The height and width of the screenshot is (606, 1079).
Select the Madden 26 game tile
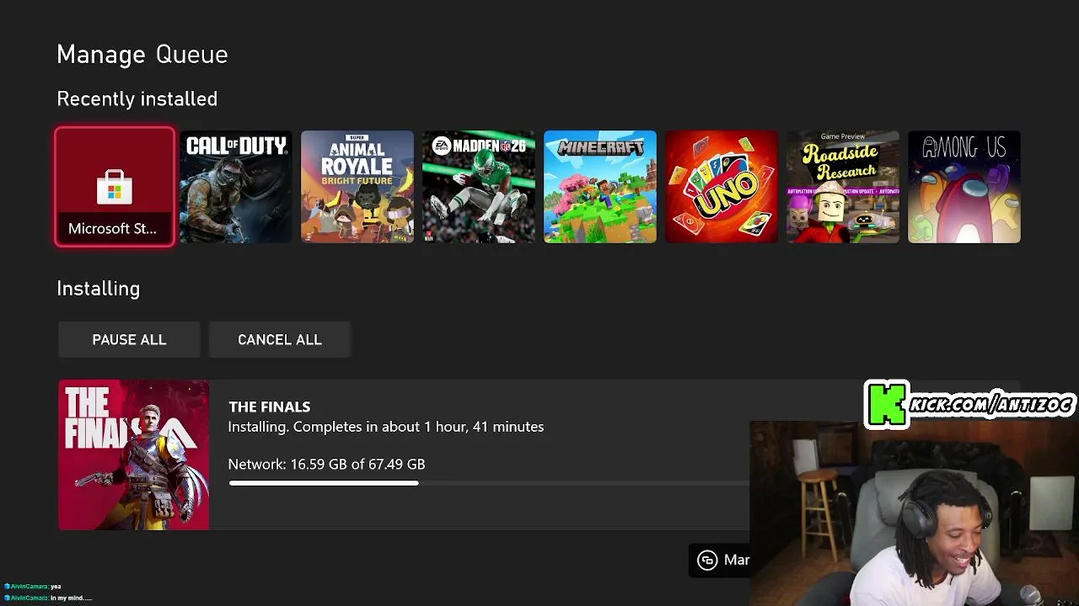pos(479,187)
